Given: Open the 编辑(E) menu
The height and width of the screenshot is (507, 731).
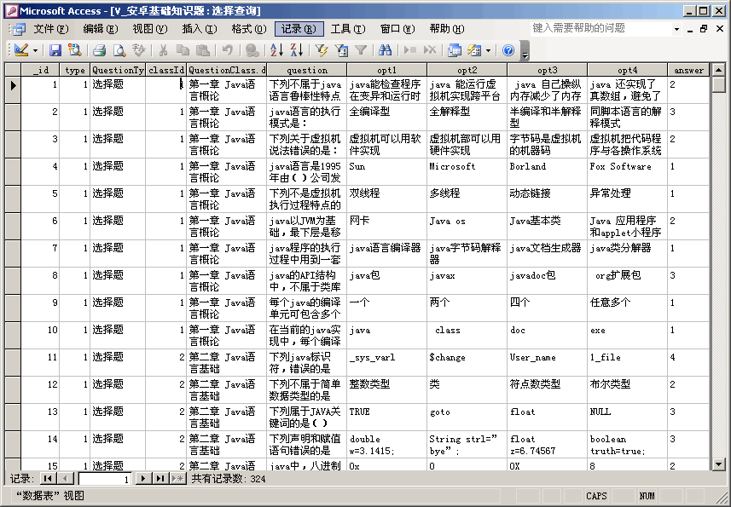Looking at the screenshot, I should click(x=101, y=29).
